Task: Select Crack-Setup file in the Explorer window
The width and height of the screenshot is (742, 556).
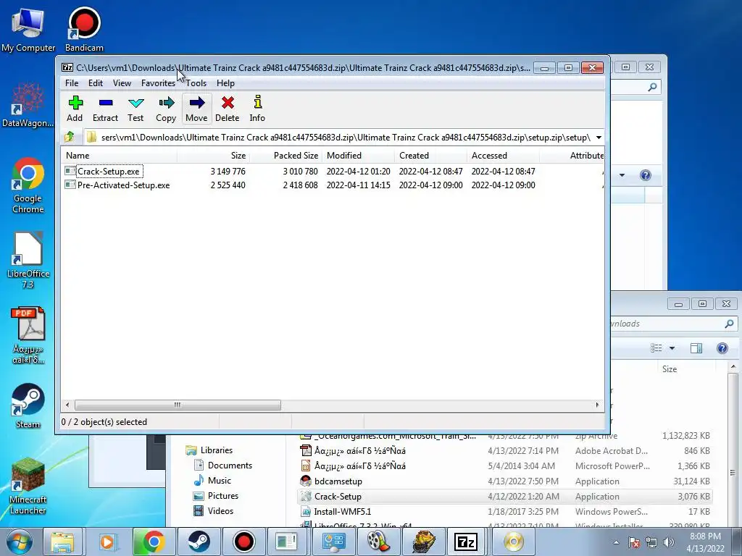Action: (504, 497)
